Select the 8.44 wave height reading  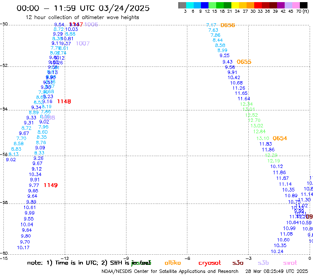pos(217,40)
